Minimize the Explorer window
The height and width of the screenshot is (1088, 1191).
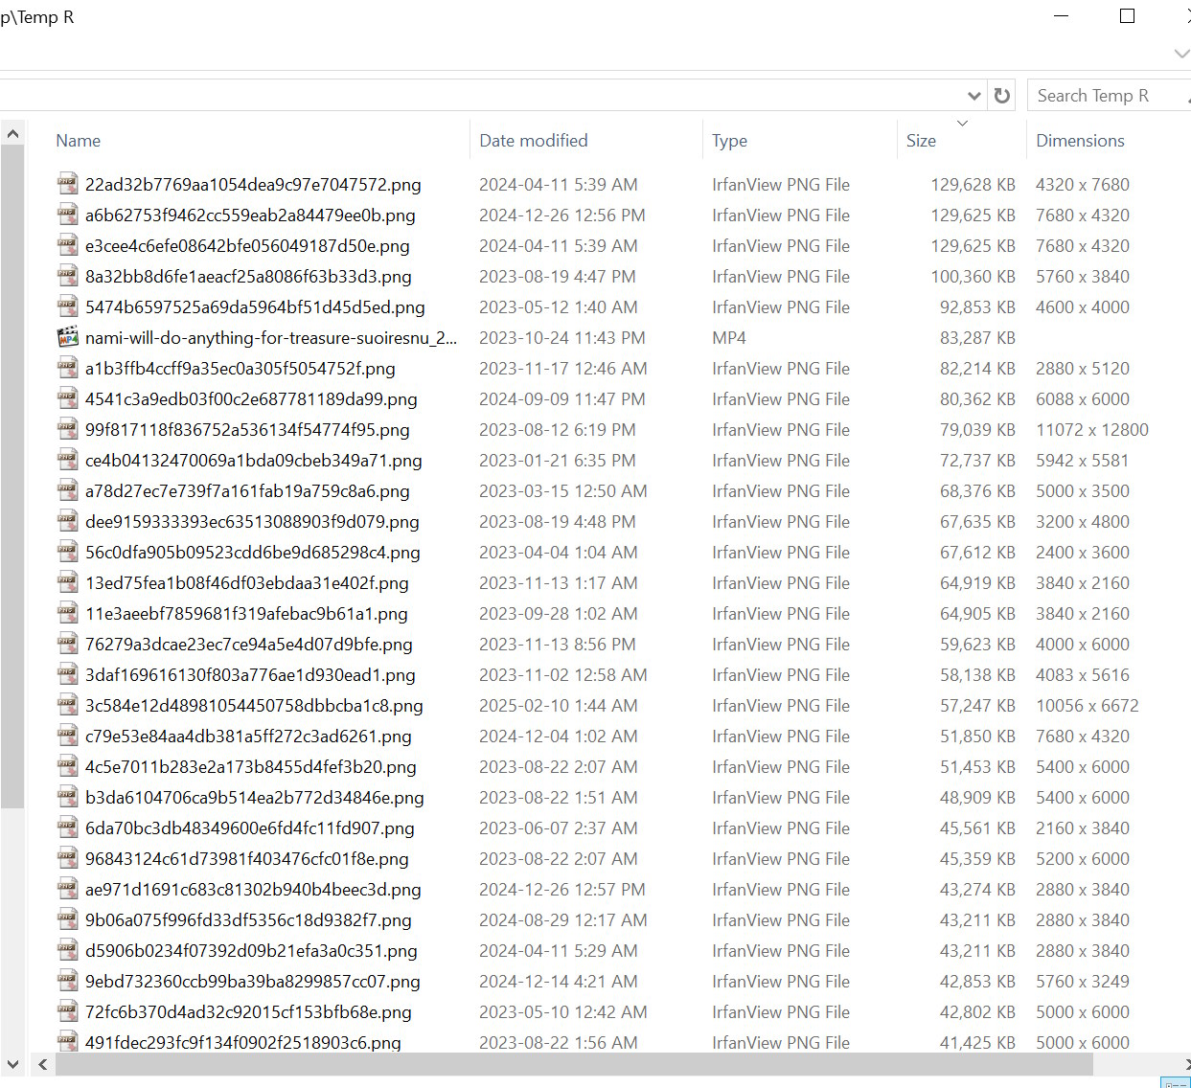coord(1062,16)
